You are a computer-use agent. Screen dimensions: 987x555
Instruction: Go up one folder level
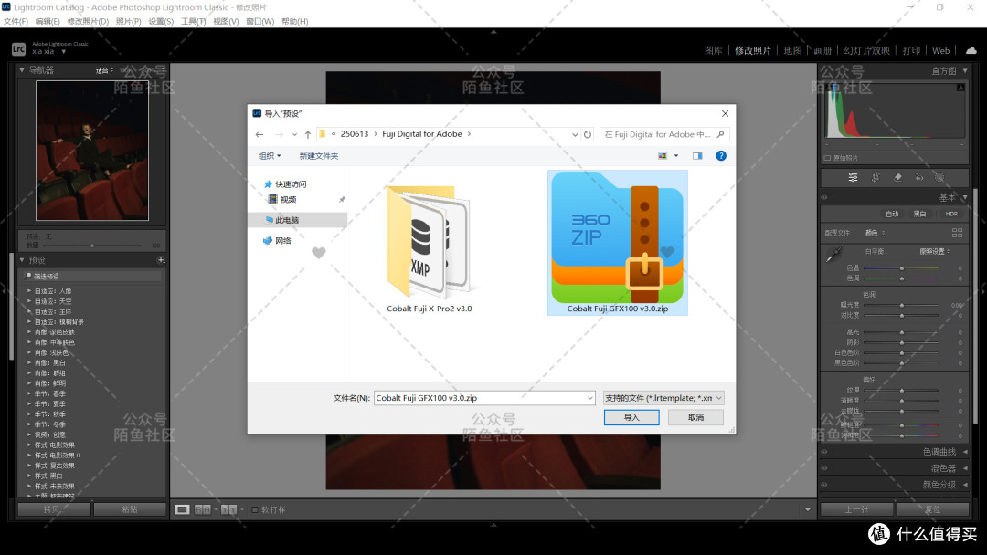point(308,134)
